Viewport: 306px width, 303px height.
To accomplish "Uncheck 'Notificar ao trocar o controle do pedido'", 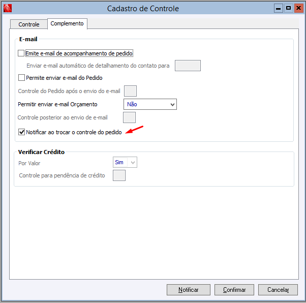I will (21, 132).
